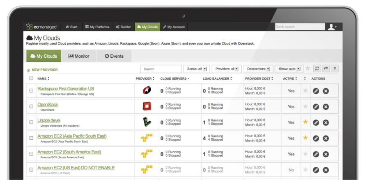Check the Rackspace First Generation US row
Screen dimensions: 365x180
(x=31, y=90)
